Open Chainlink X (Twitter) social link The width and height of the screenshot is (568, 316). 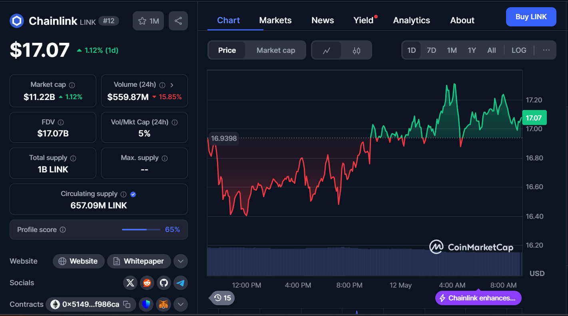pyautogui.click(x=130, y=283)
